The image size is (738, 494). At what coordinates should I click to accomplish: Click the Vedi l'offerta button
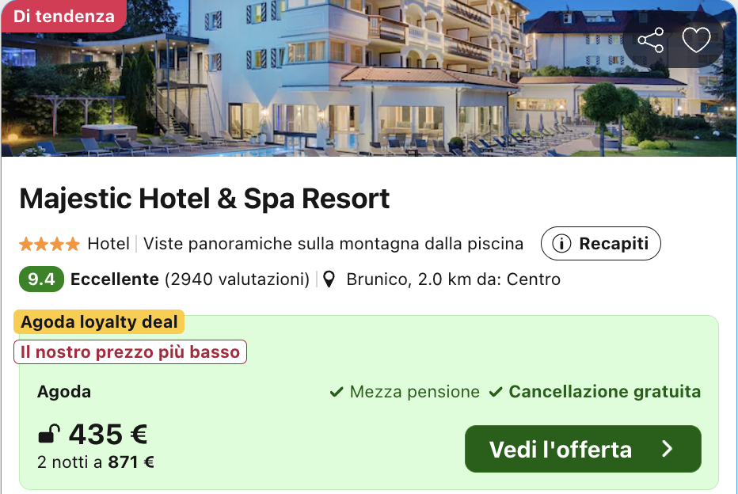tap(583, 449)
